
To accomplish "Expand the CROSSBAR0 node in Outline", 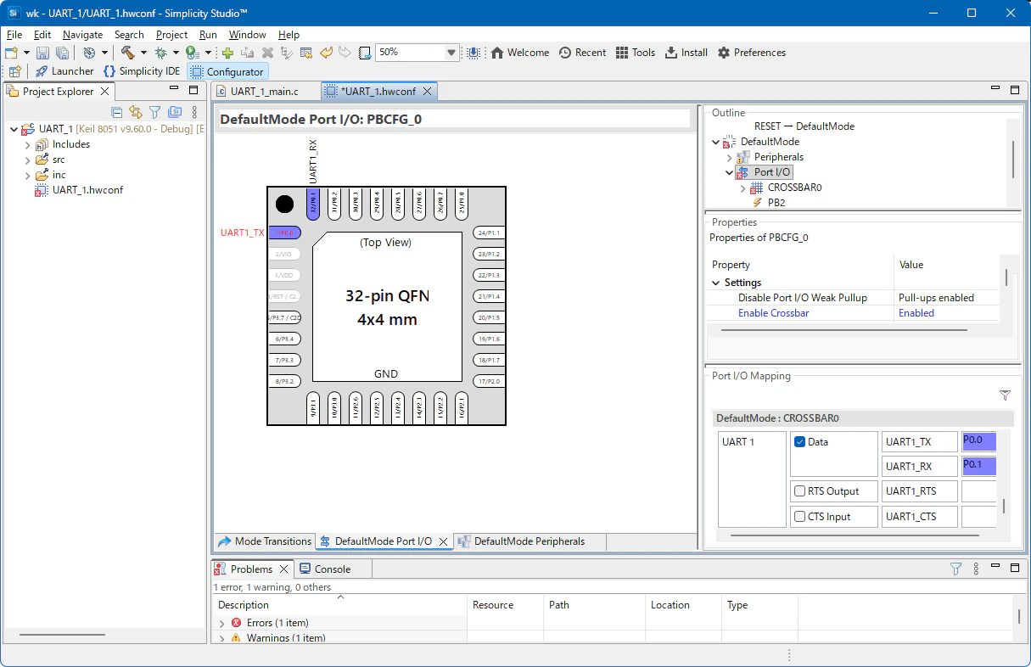I will click(742, 188).
